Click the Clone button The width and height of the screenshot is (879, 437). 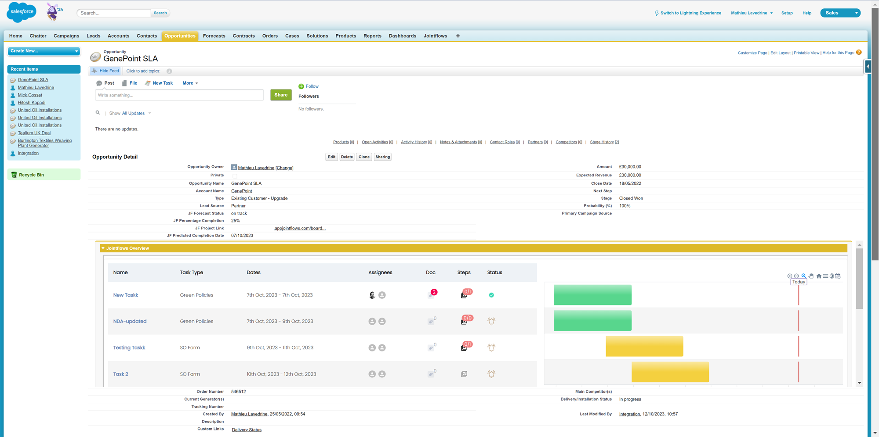click(364, 157)
